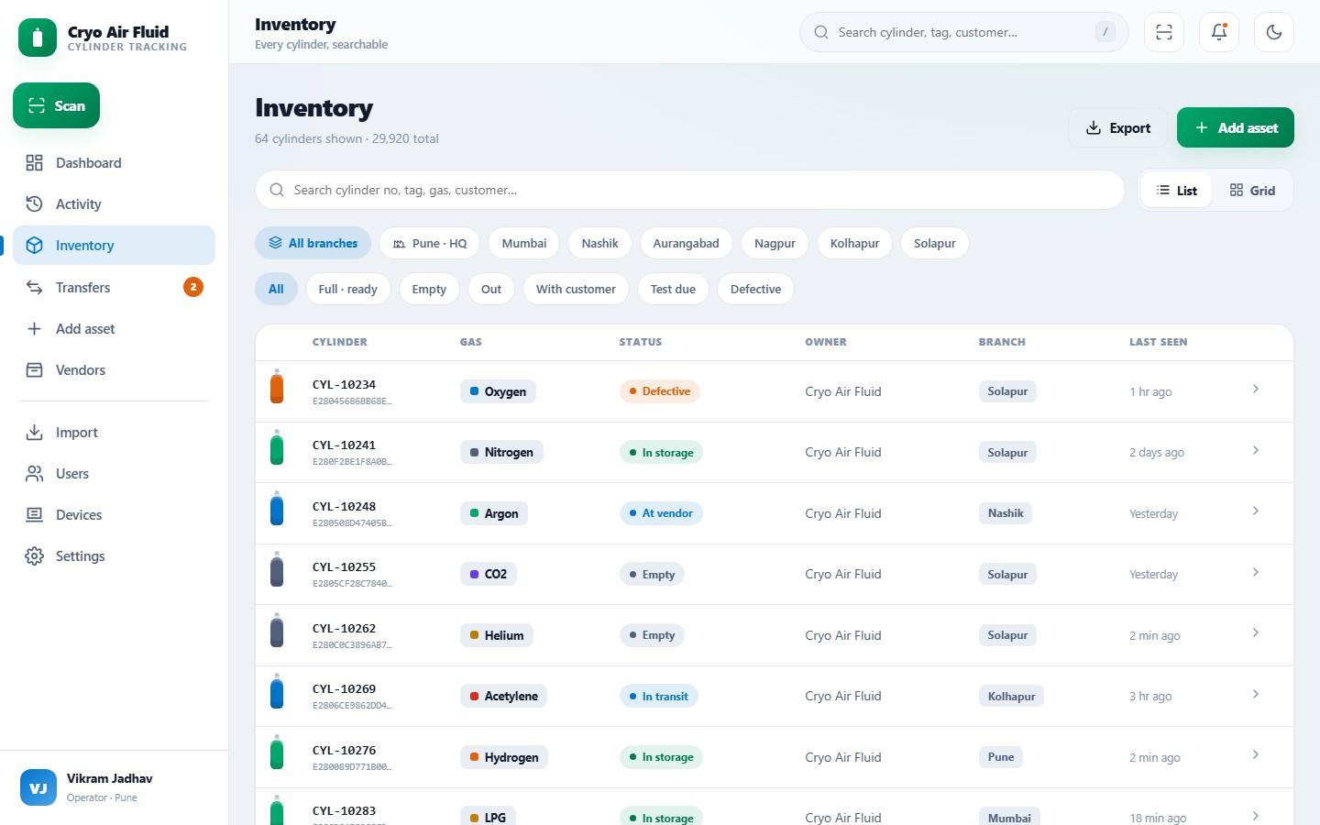Filter by Out status
This screenshot has width=1320, height=825.
point(491,289)
